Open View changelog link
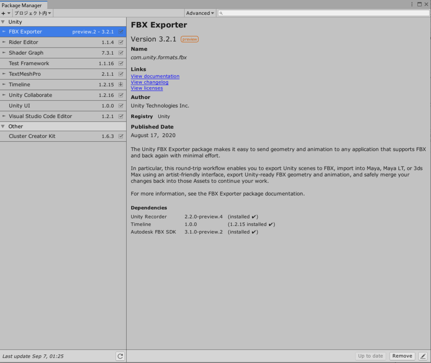Image resolution: width=431 pixels, height=363 pixels. coord(150,82)
